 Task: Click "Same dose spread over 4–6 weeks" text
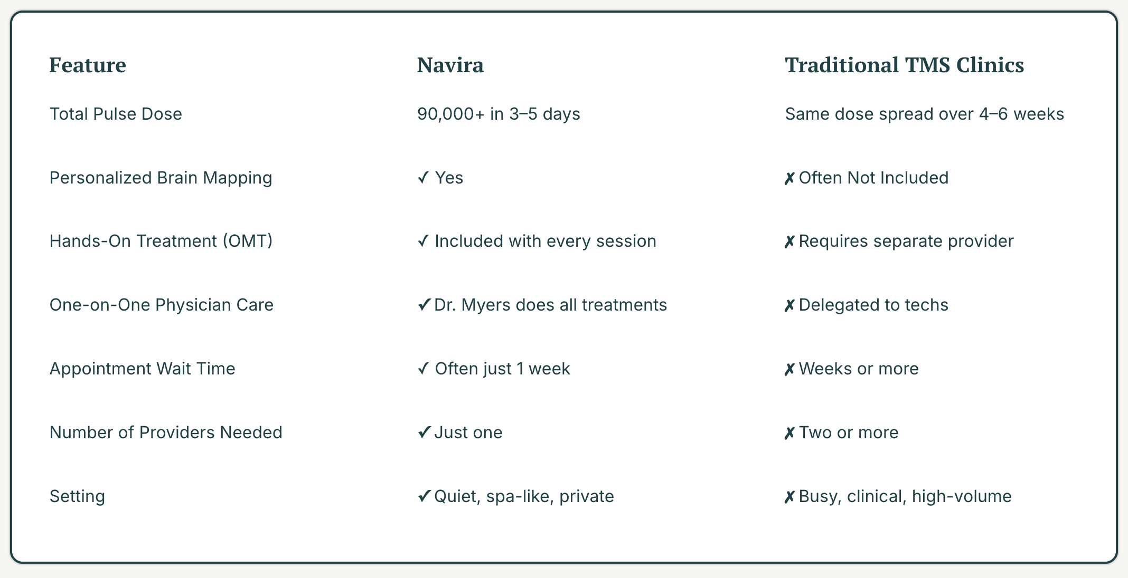coord(924,114)
